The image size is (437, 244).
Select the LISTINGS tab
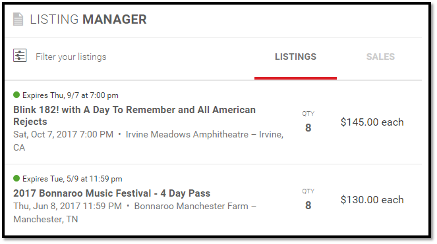[295, 57]
